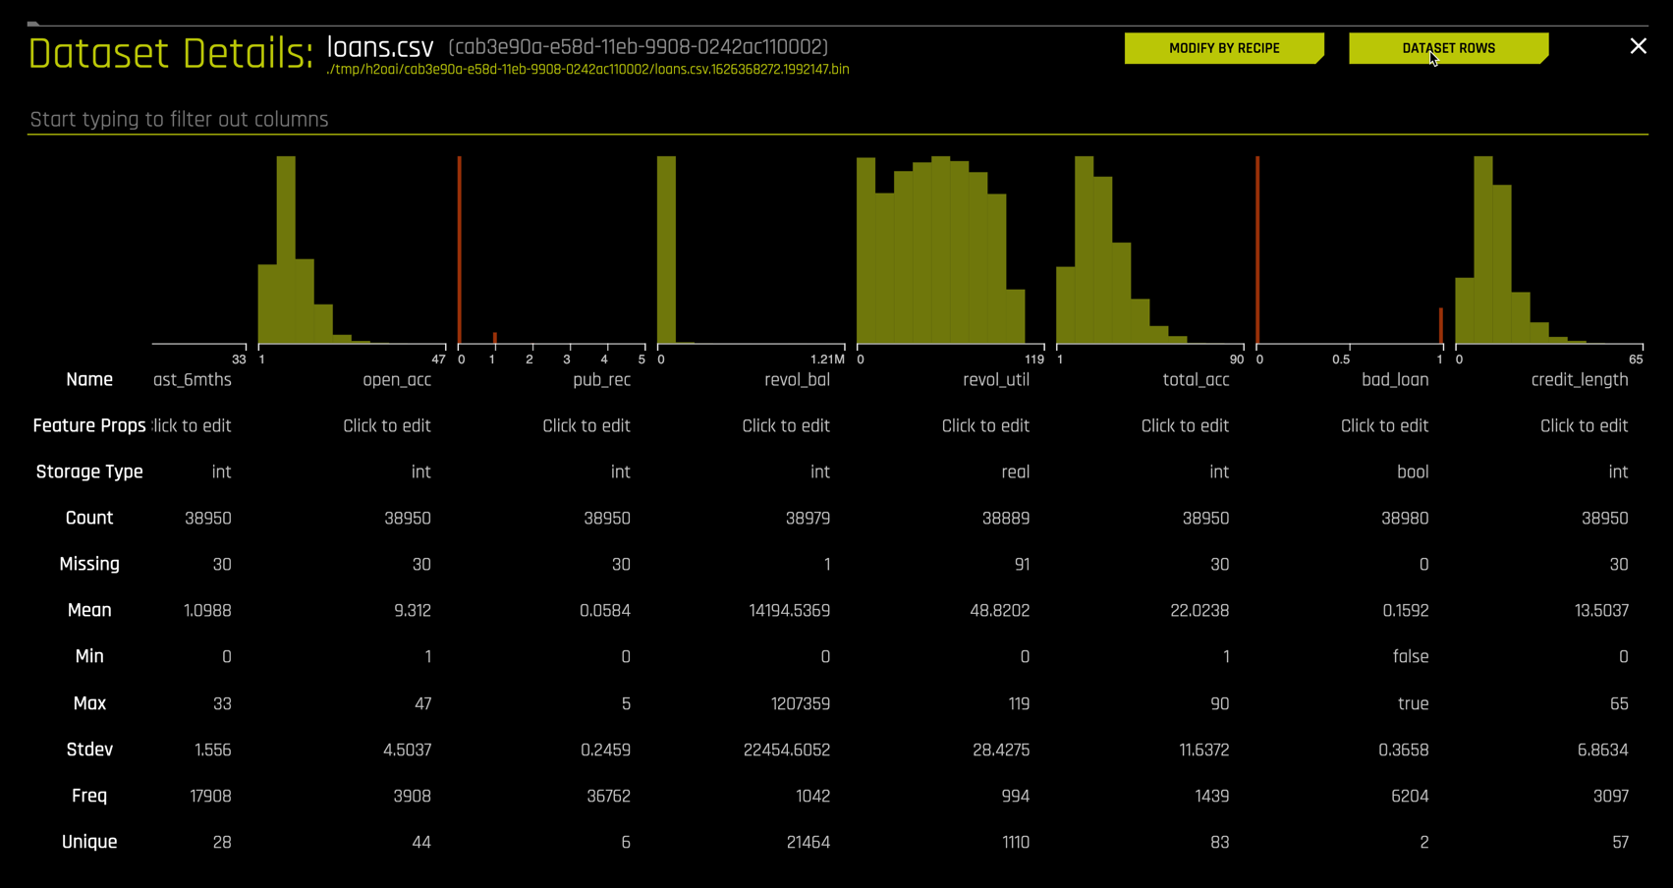Edit feature props for pub_rec column

click(586, 426)
